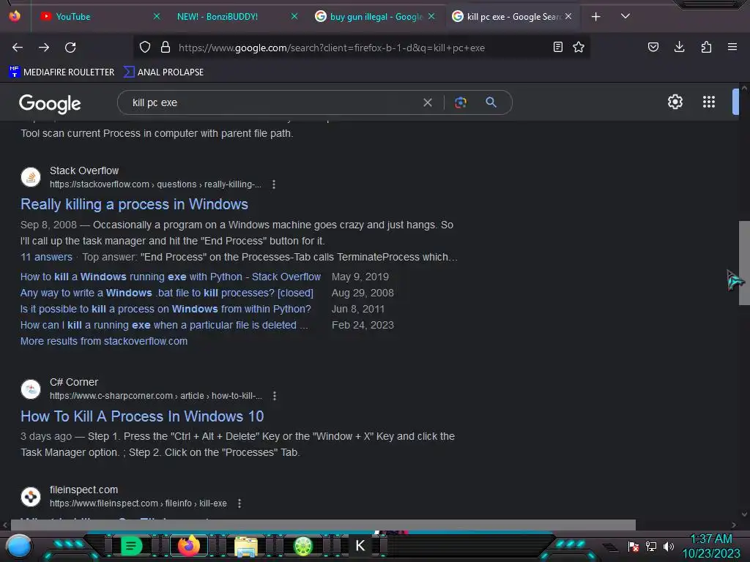The image size is (750, 562).
Task: Open a new tab with the plus button
Action: pos(595,17)
